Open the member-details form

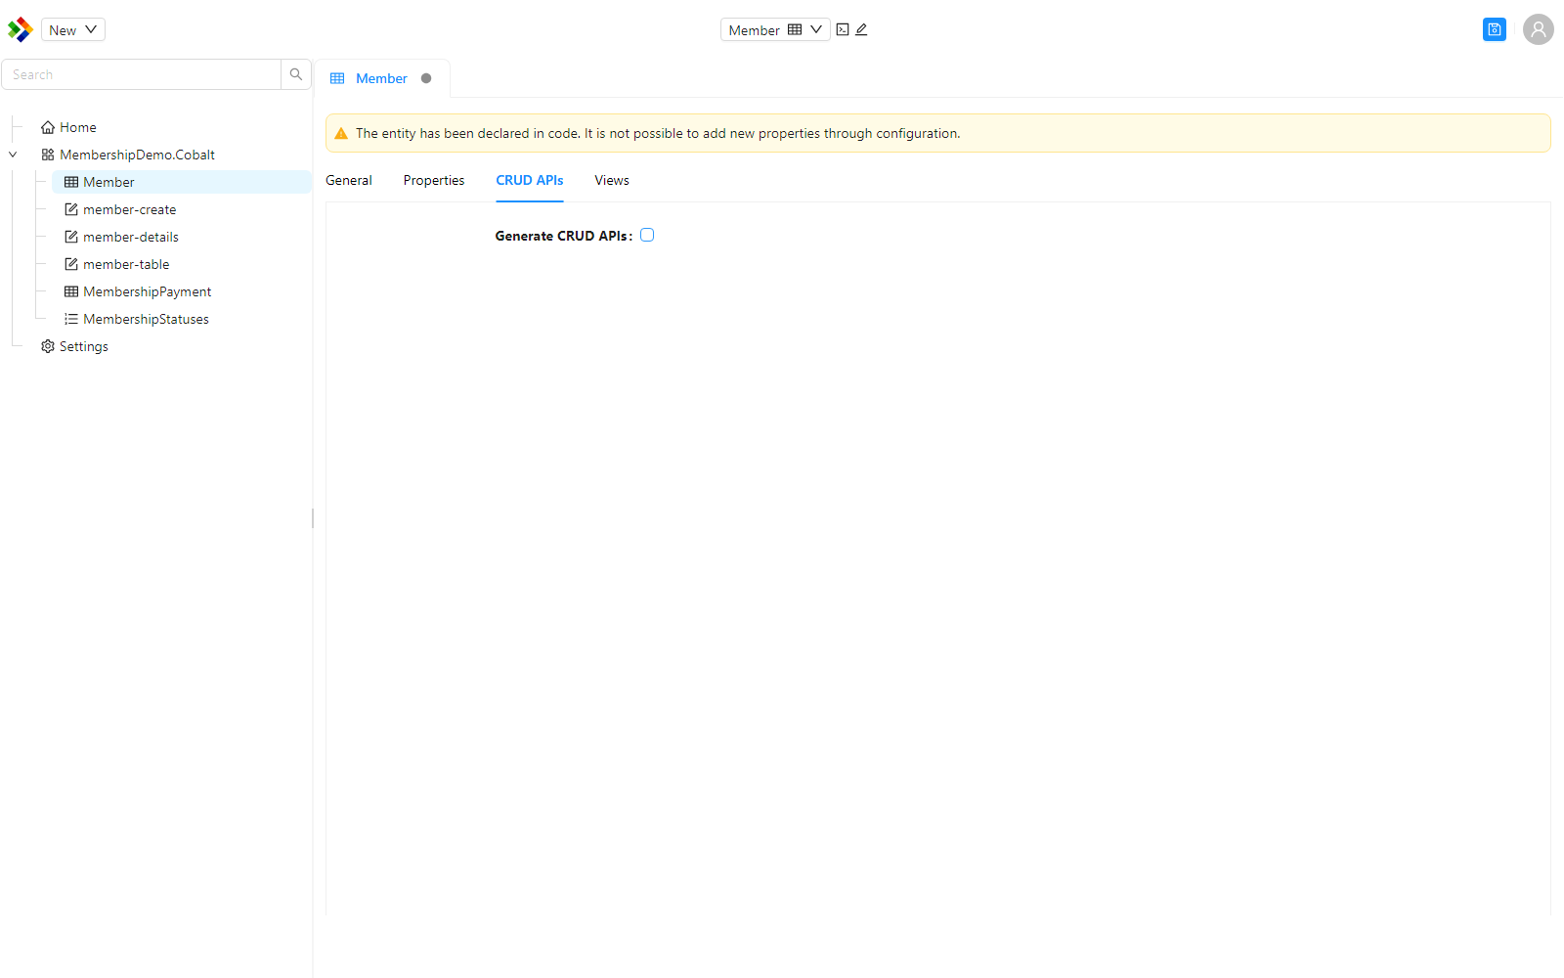coord(131,237)
